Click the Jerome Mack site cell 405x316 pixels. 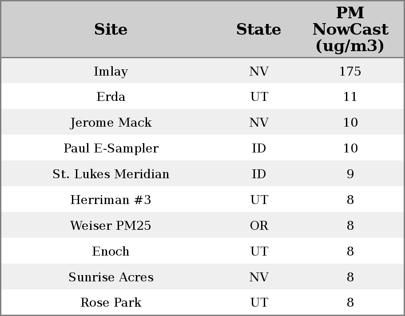click(x=111, y=123)
